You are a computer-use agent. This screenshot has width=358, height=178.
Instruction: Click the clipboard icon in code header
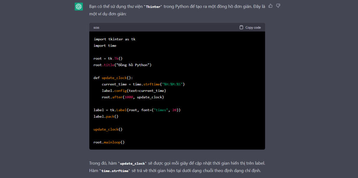point(241,28)
